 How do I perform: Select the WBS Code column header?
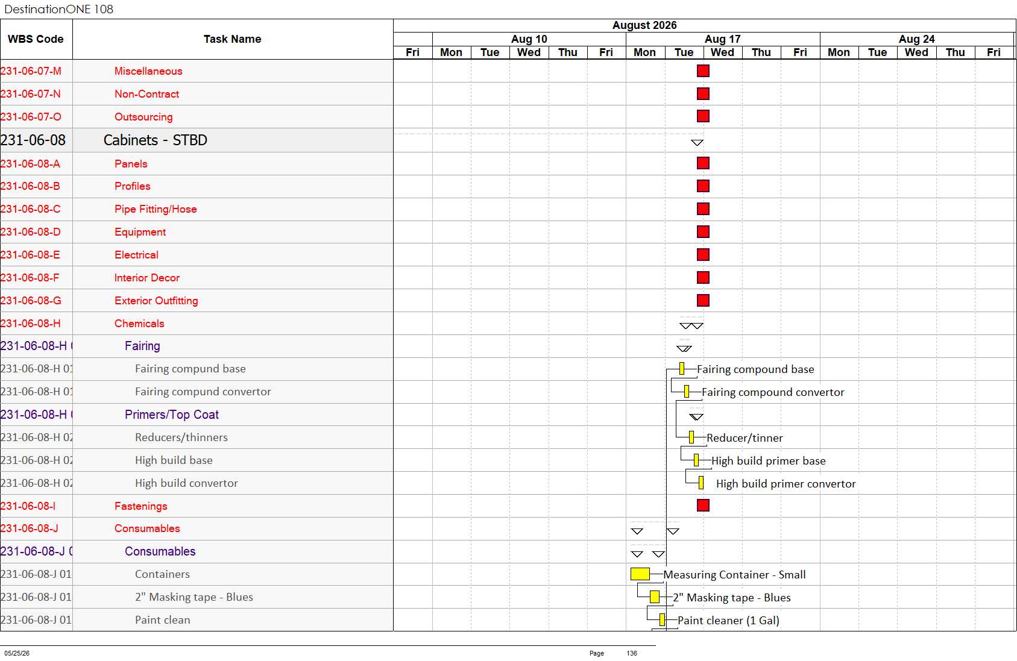pos(36,39)
